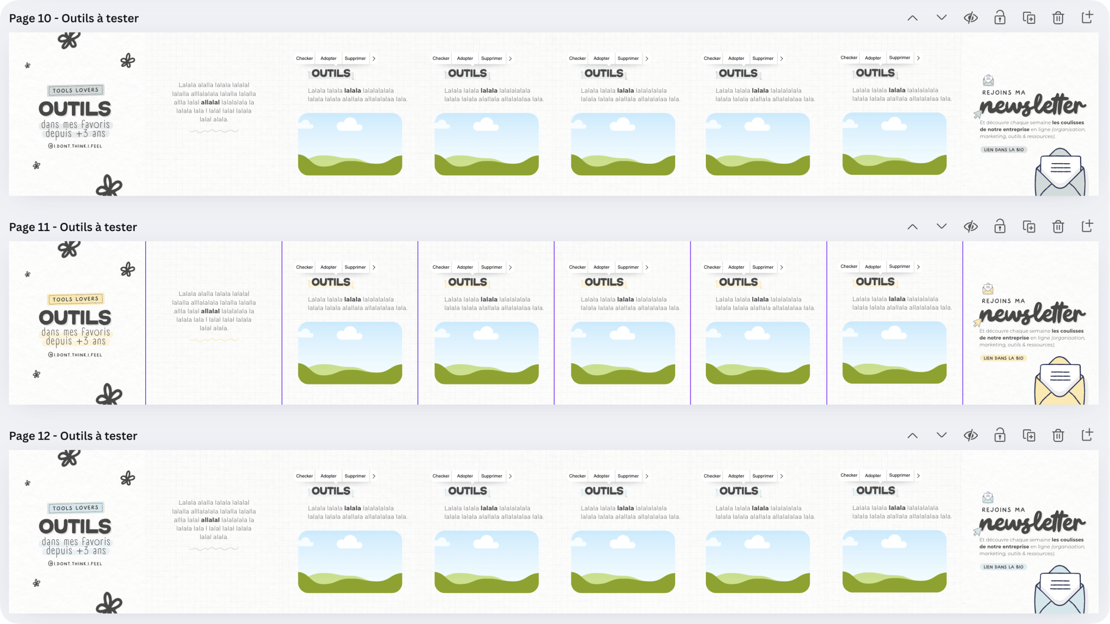Select the first landscape image placeholder on Page 12
The image size is (1110, 624).
click(350, 561)
